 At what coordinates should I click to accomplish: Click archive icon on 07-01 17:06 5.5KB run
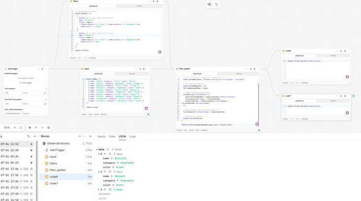click(31, 169)
